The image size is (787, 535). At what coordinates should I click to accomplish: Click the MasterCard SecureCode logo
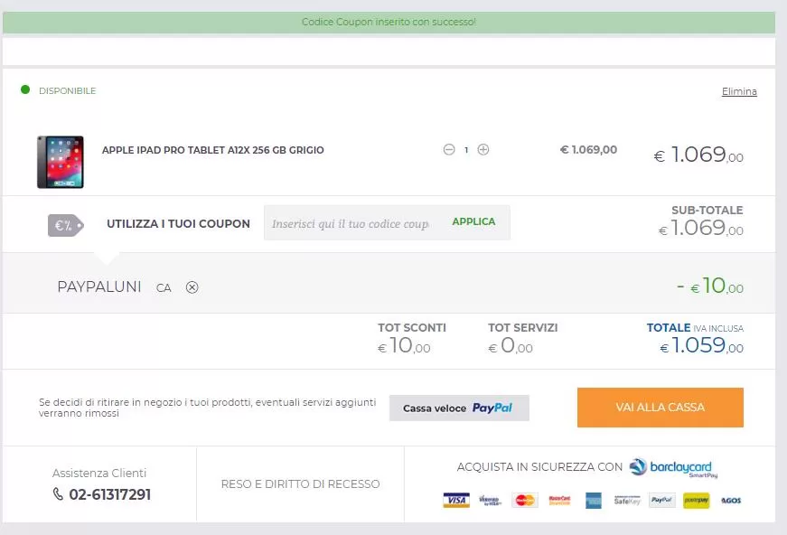point(559,501)
